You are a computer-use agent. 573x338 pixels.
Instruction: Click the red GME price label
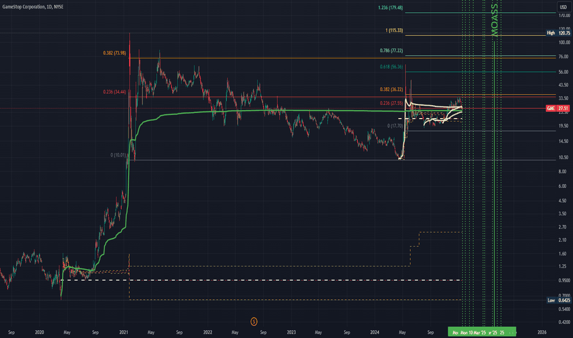pos(556,108)
